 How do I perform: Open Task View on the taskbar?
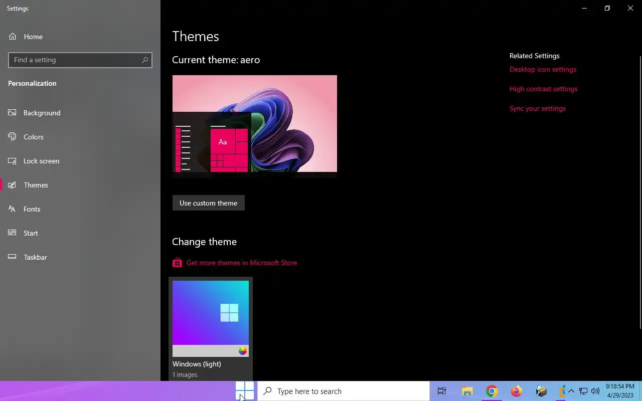coord(442,391)
